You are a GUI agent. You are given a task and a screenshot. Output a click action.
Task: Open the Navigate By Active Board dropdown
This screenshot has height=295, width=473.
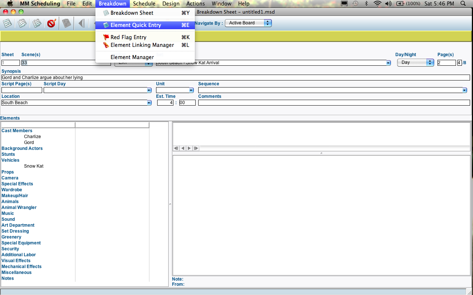tap(248, 23)
